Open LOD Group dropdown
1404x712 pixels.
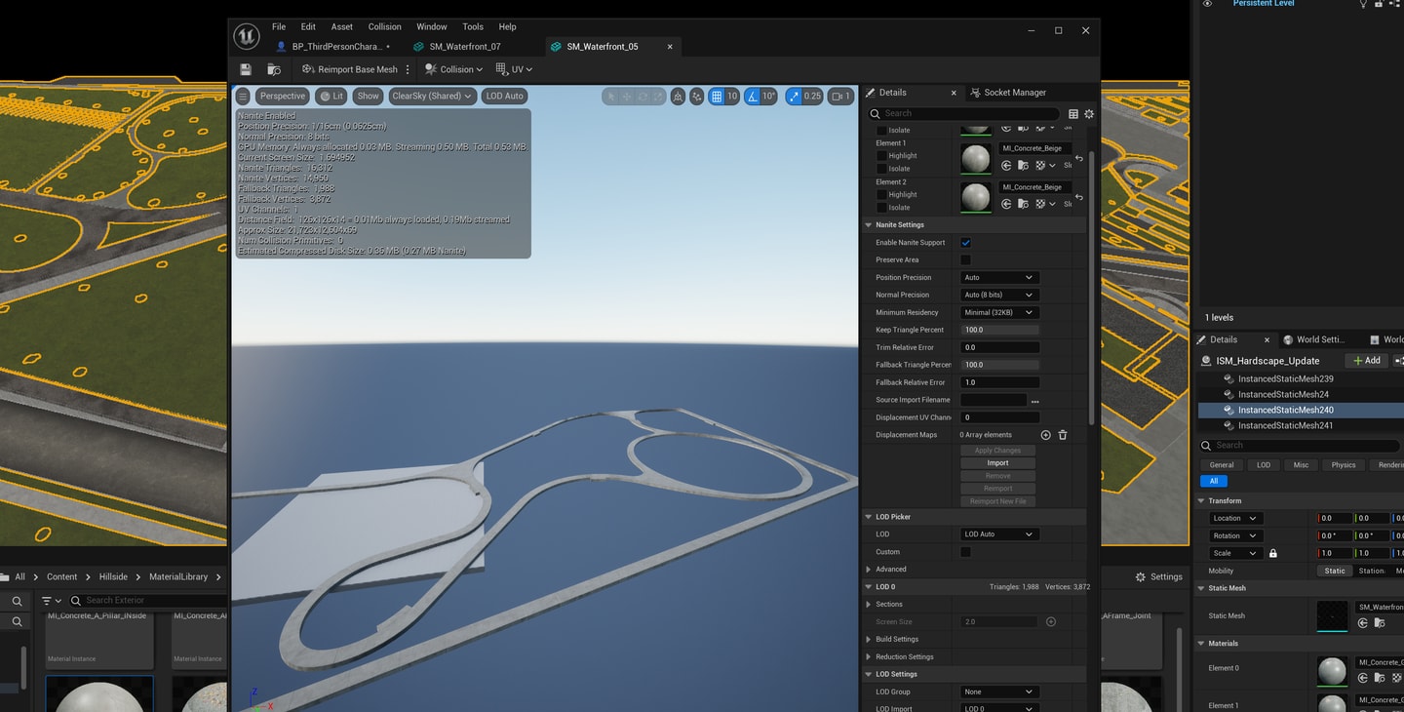[x=999, y=692]
